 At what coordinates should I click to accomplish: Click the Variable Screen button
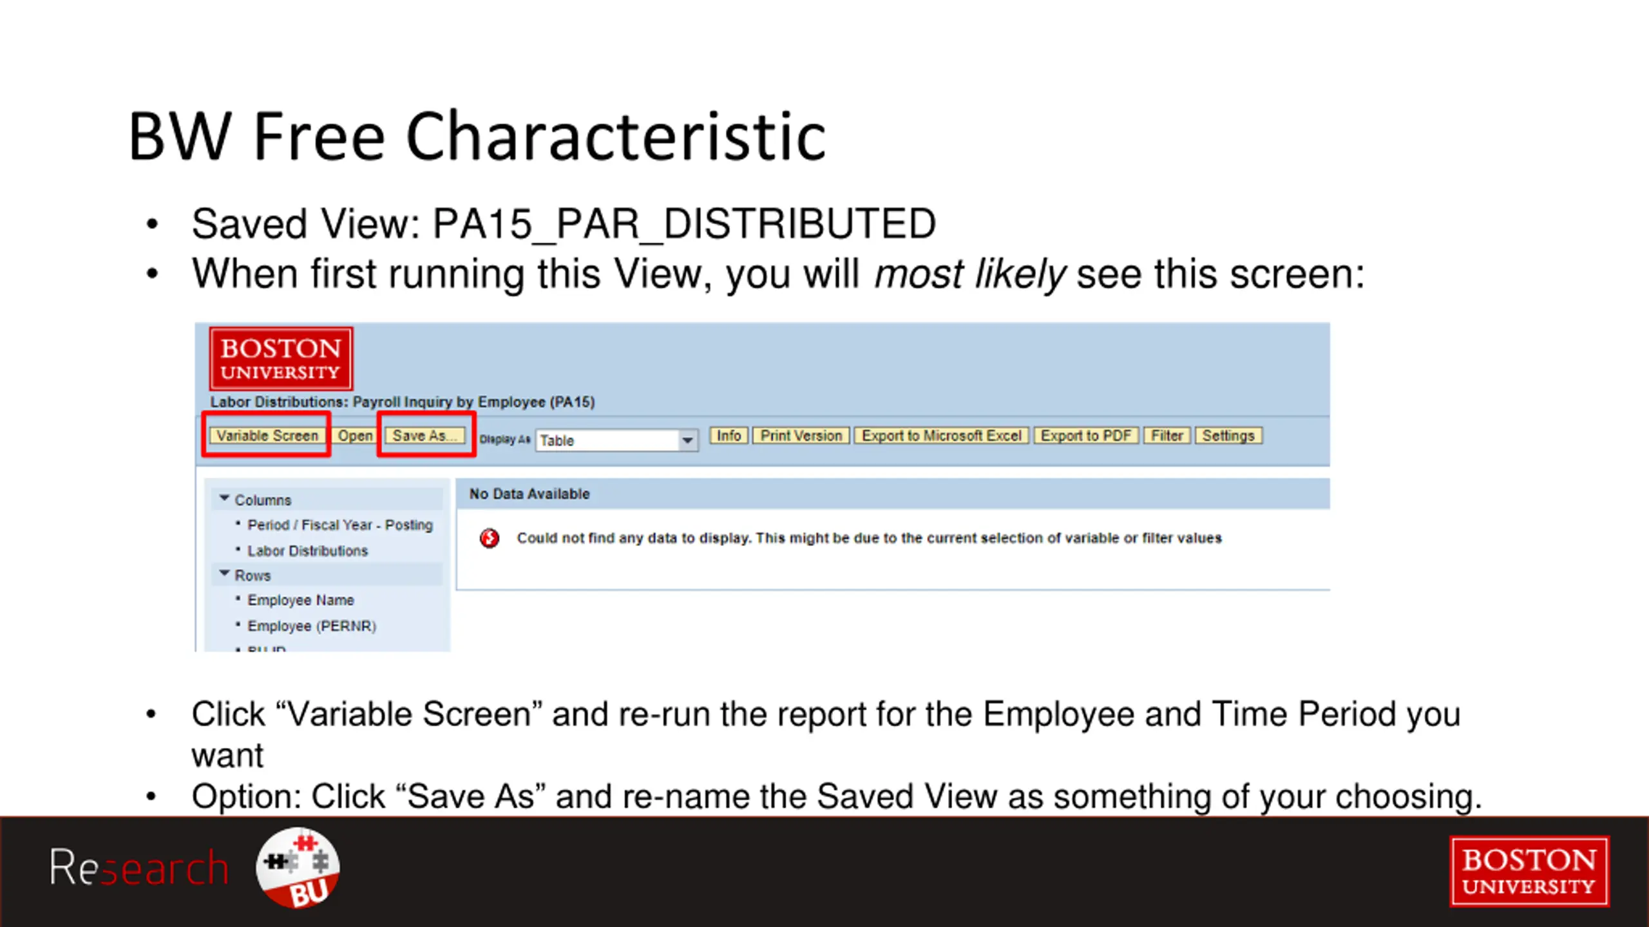[x=267, y=436]
